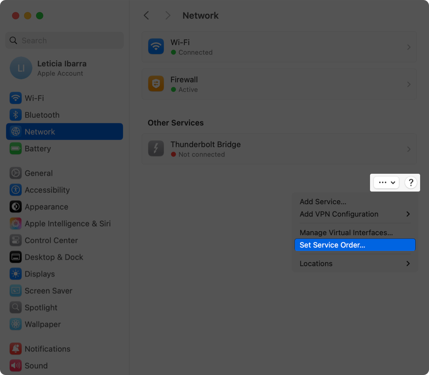Go back using the back arrow
The height and width of the screenshot is (375, 429).
click(x=146, y=15)
